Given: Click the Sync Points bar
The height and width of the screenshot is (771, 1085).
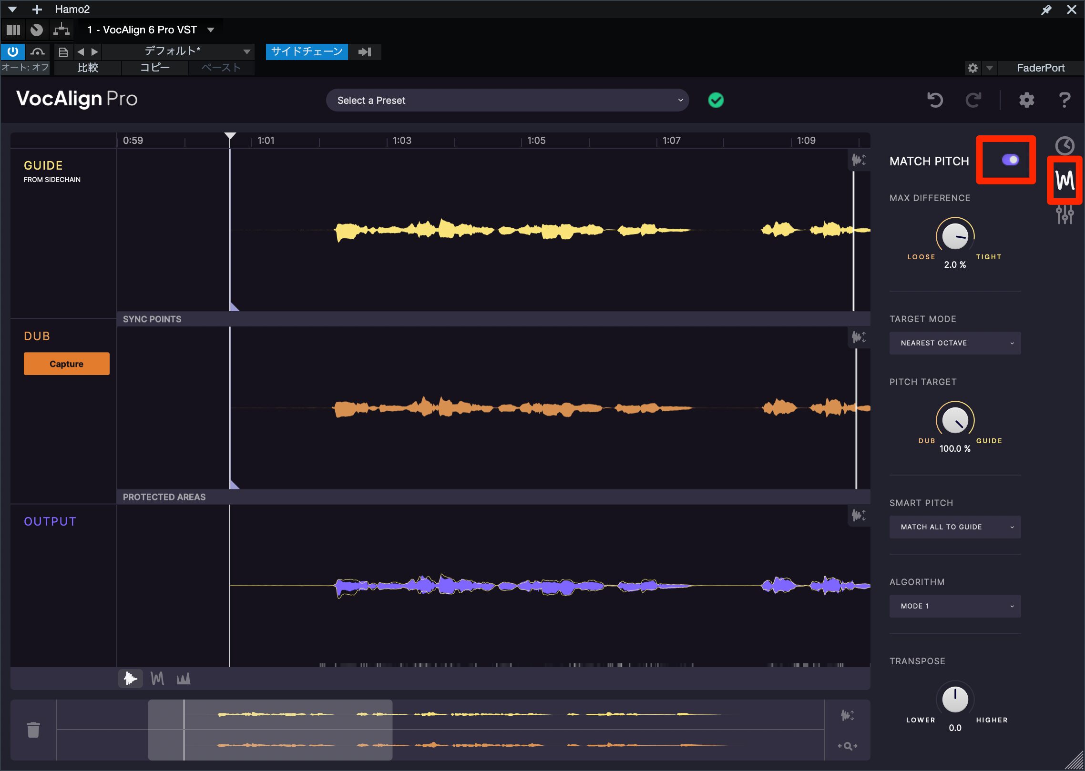Looking at the screenshot, I should click(493, 319).
